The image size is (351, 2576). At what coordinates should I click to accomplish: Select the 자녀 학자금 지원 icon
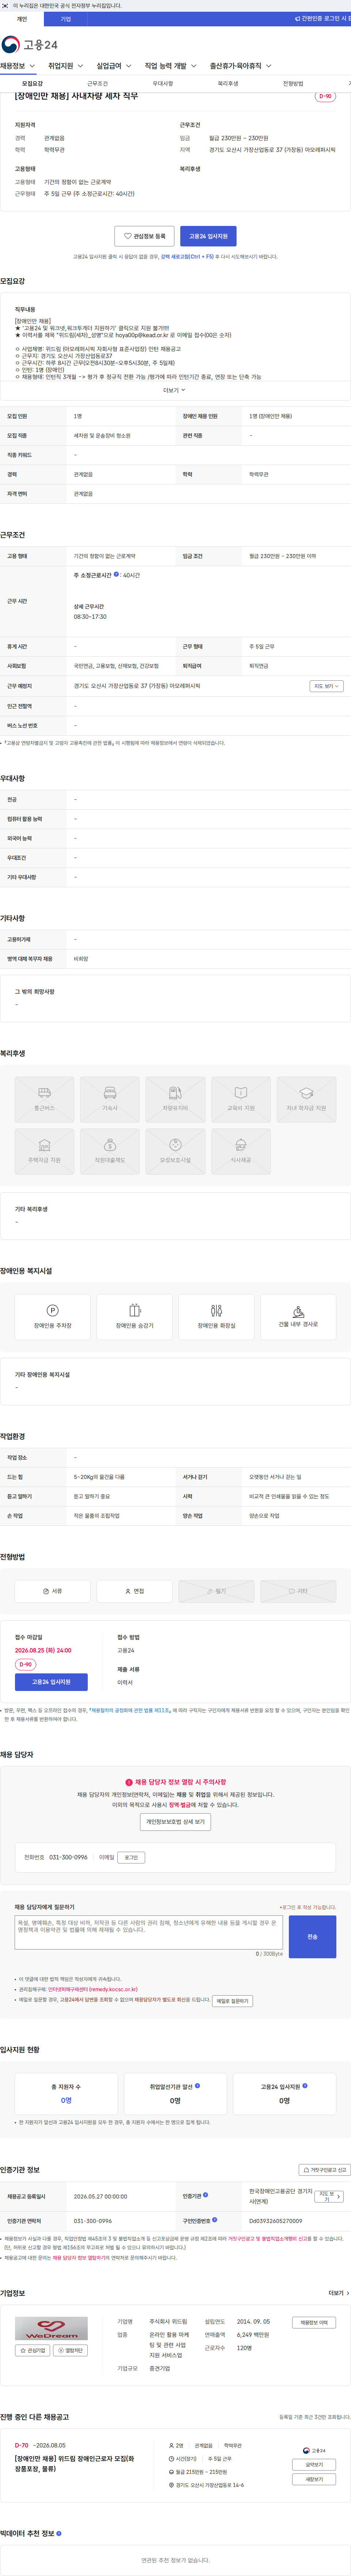[x=306, y=1099]
